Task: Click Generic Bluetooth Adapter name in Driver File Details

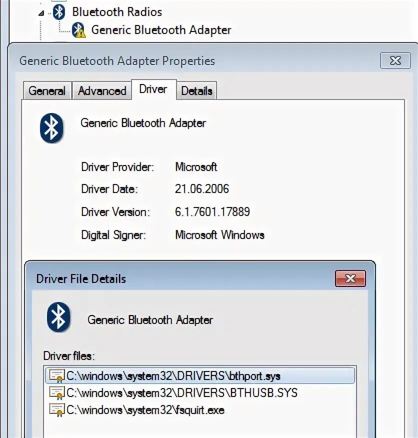Action: tap(150, 320)
